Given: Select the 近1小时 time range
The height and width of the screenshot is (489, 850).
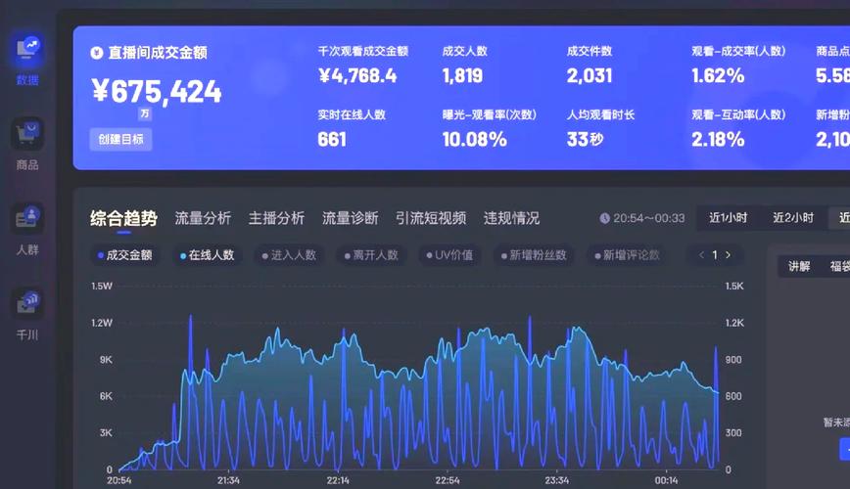Looking at the screenshot, I should click(728, 218).
